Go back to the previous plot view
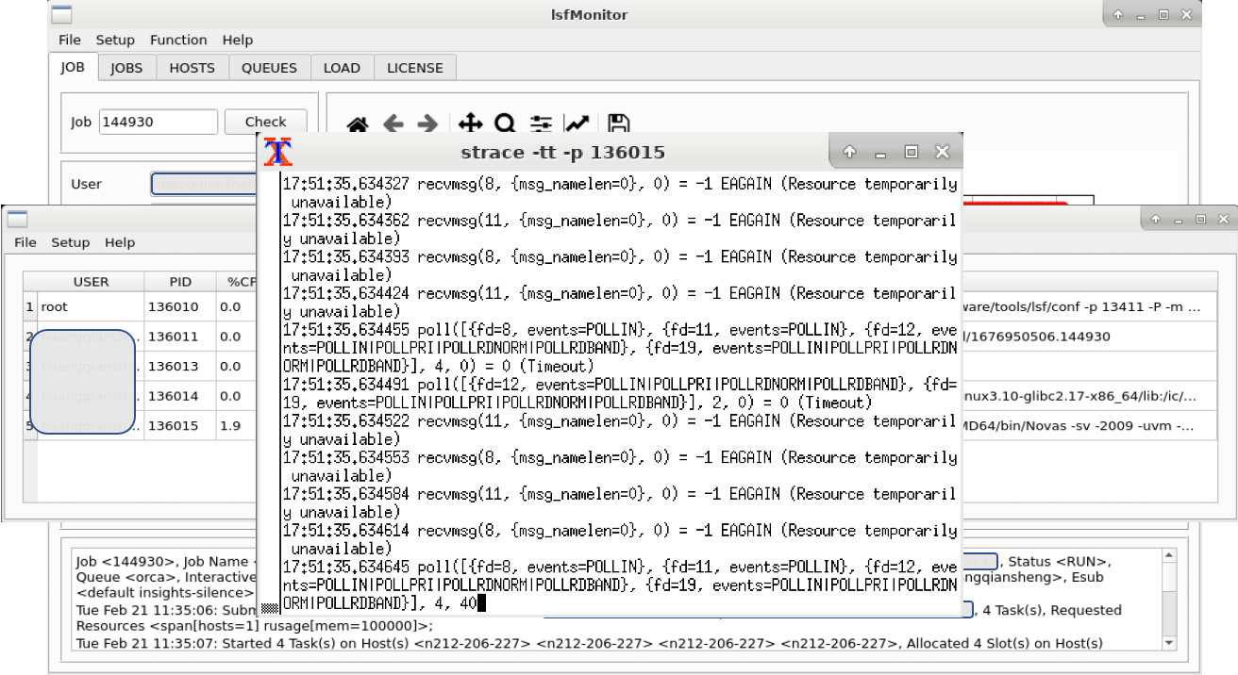 click(x=392, y=123)
